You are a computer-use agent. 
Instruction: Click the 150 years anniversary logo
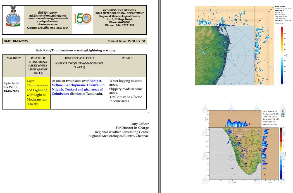coord(82,19)
